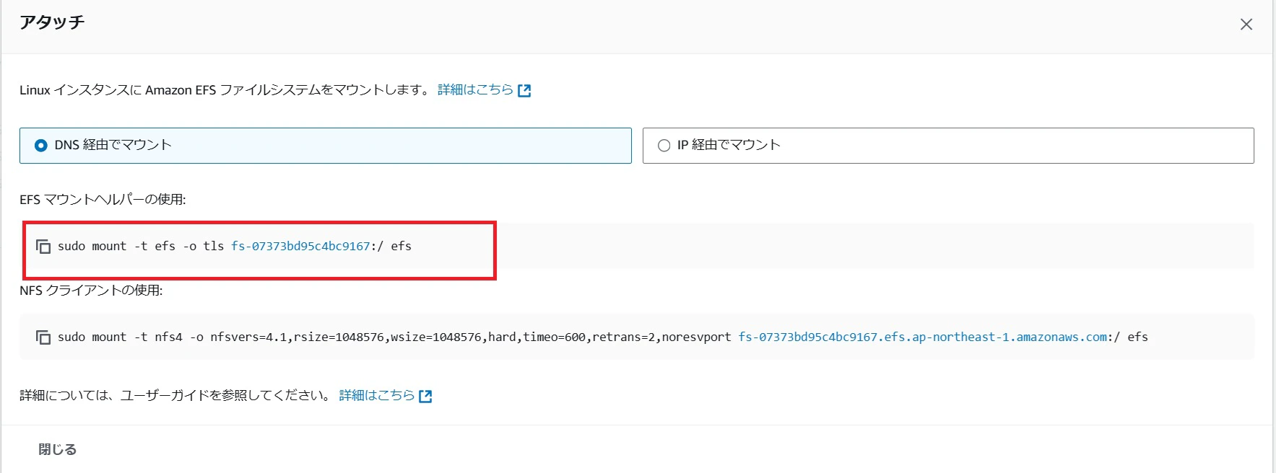The image size is (1276, 473).
Task: Click the 'sudo mount -t efs' command text
Action: click(116, 246)
